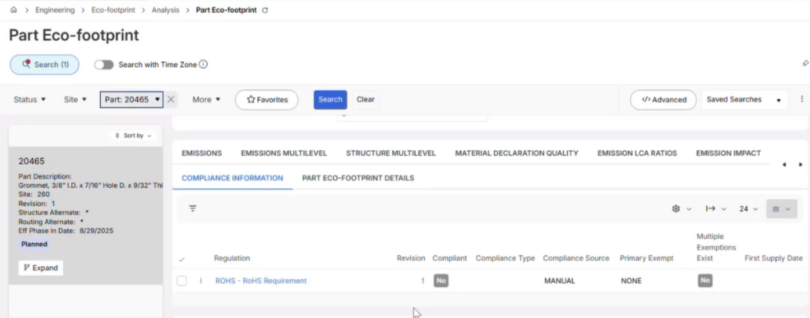Screen dimensions: 810x318
Task: Open the Material Declaration Quality tab
Action: pyautogui.click(x=517, y=153)
